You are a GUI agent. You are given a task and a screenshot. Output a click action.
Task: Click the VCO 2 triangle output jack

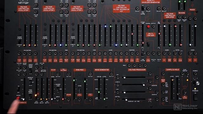click(61, 5)
